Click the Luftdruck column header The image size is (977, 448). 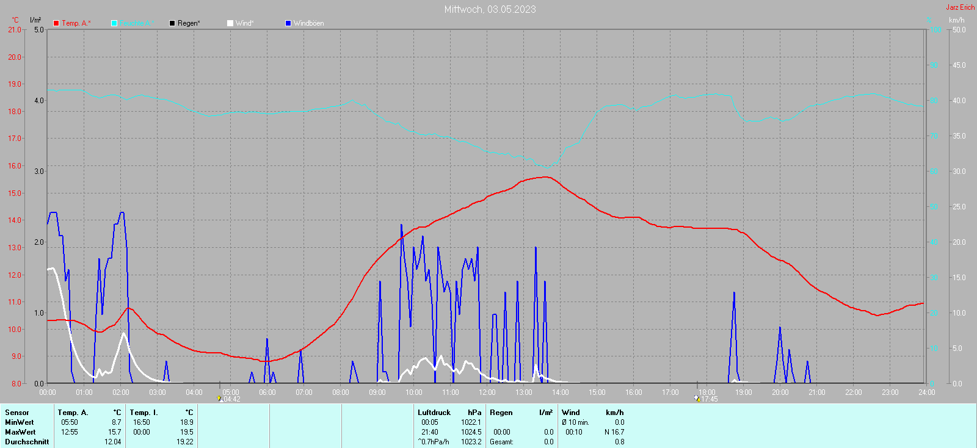(x=434, y=413)
